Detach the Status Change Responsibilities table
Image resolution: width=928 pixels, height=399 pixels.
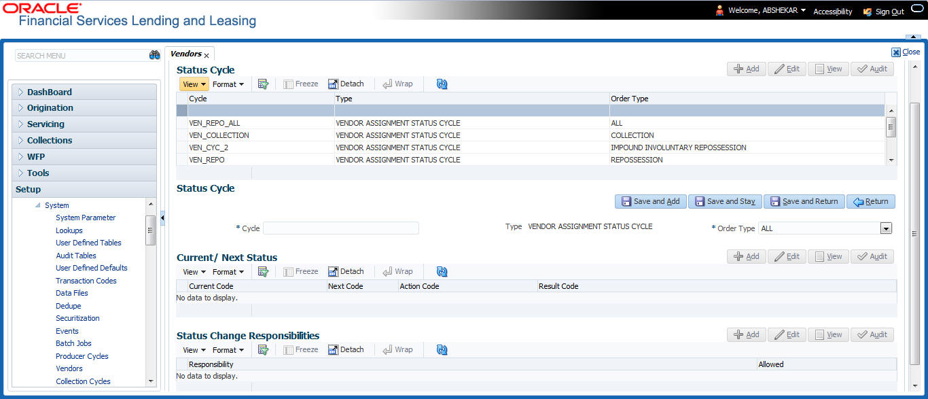click(x=346, y=350)
